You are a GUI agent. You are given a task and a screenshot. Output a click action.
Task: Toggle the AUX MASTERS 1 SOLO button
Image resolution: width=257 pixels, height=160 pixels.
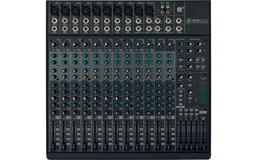[x=180, y=60]
